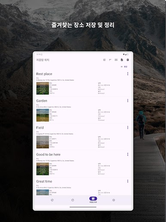Viewport: 166px width, 222px height.
Task: Open the Garden photo thumbnail
Action: tap(43, 115)
